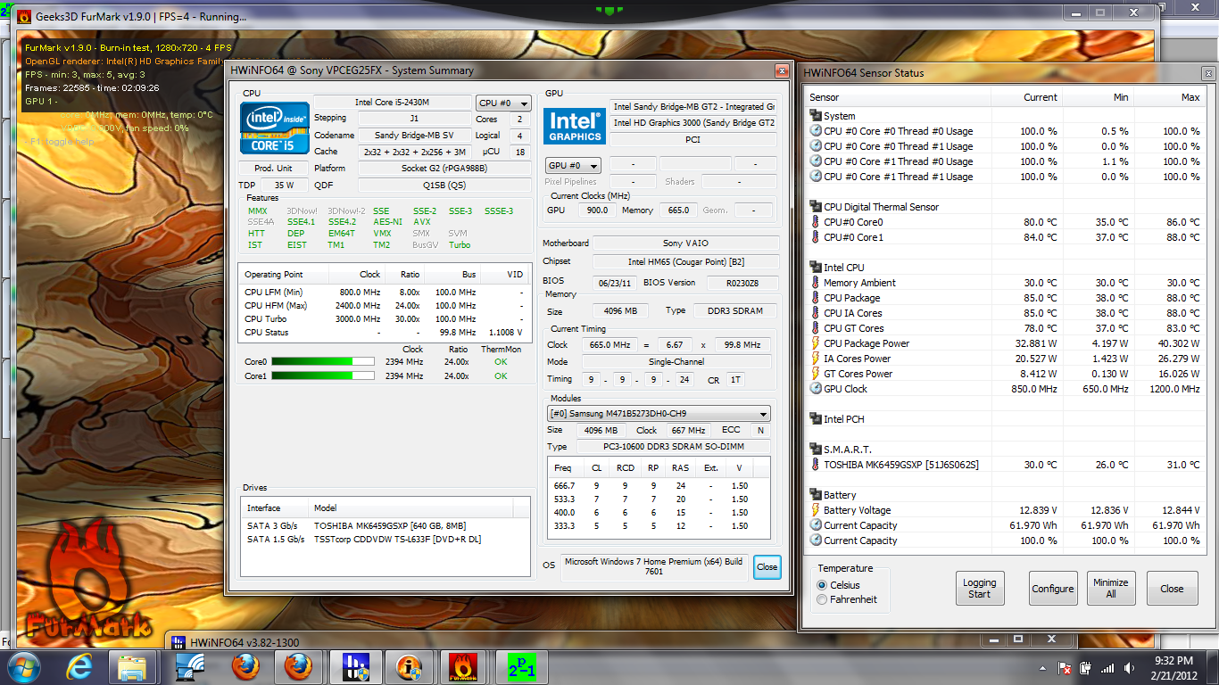1219x685 pixels.
Task: Click the HWiNFO64 v3.82-1300 window icon
Action: click(178, 642)
